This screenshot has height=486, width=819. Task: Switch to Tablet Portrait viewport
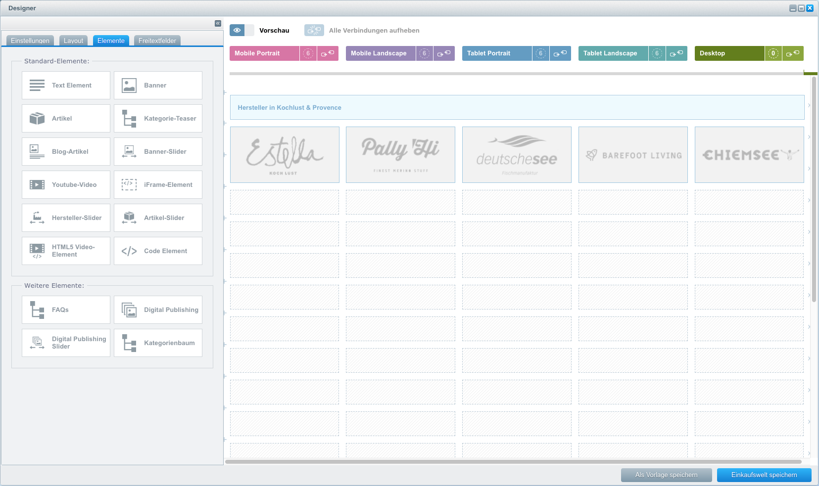(x=497, y=53)
